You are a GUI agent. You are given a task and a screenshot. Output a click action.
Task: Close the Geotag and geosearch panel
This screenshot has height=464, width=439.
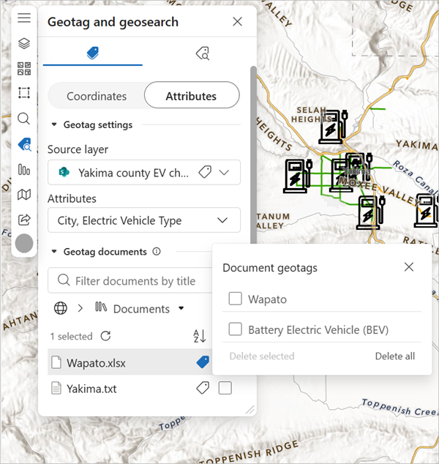(x=237, y=22)
